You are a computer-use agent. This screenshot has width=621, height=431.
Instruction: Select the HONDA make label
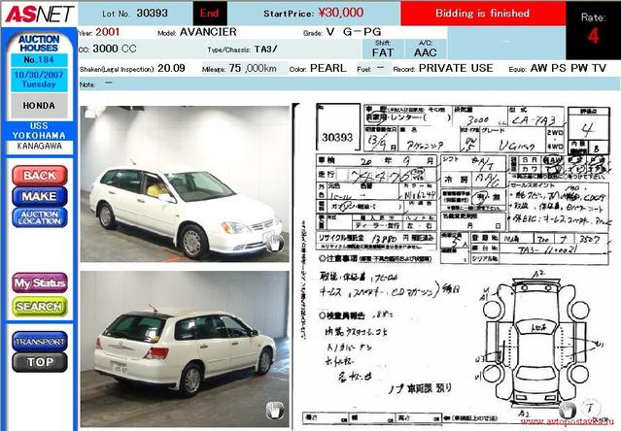click(39, 106)
